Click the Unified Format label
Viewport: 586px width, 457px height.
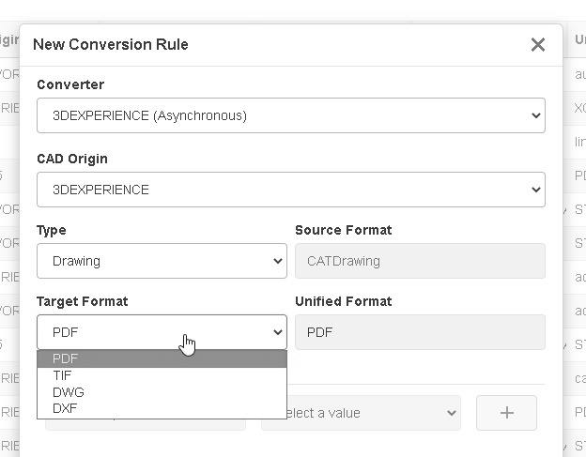point(344,301)
